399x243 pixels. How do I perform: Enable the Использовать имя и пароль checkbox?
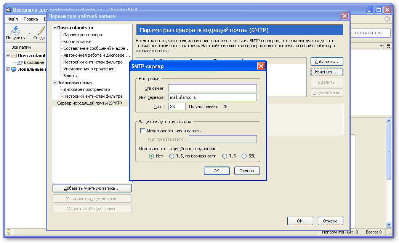coord(143,131)
